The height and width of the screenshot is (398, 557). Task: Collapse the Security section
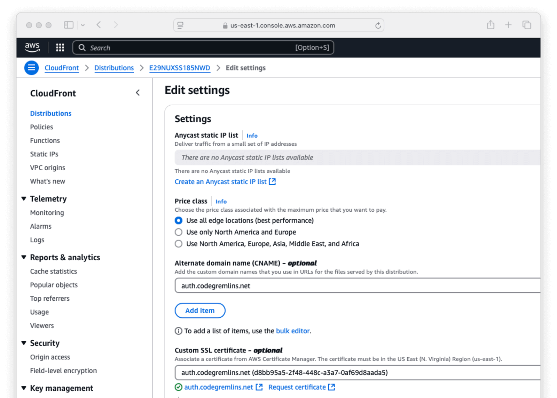(x=24, y=343)
